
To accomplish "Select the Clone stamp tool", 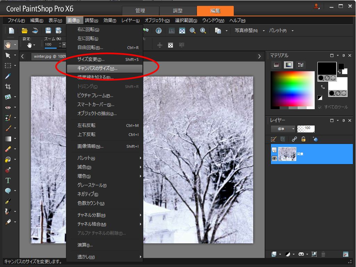I will [8, 170].
